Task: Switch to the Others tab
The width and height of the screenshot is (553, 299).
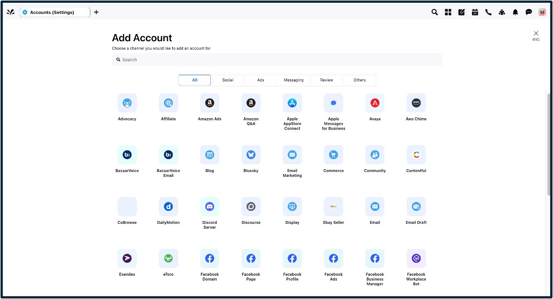Action: (360, 80)
